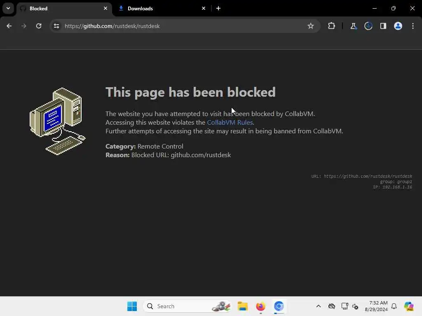Viewport: 422px width, 316px height.
Task: Click the address bar URL
Action: pyautogui.click(x=112, y=26)
